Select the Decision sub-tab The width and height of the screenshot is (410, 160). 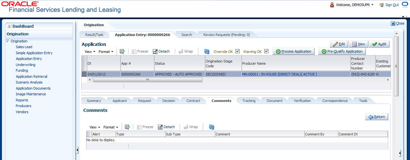[168, 101]
